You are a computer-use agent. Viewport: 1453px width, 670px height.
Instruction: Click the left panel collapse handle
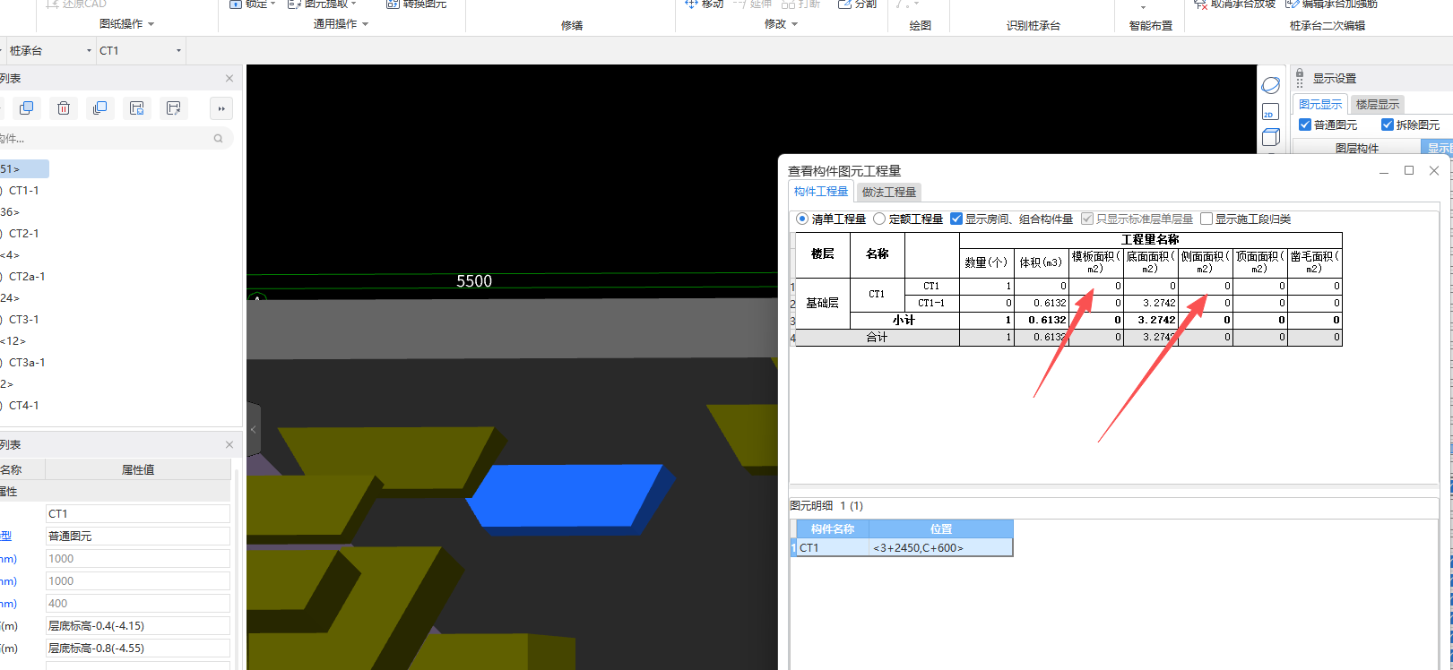point(253,430)
